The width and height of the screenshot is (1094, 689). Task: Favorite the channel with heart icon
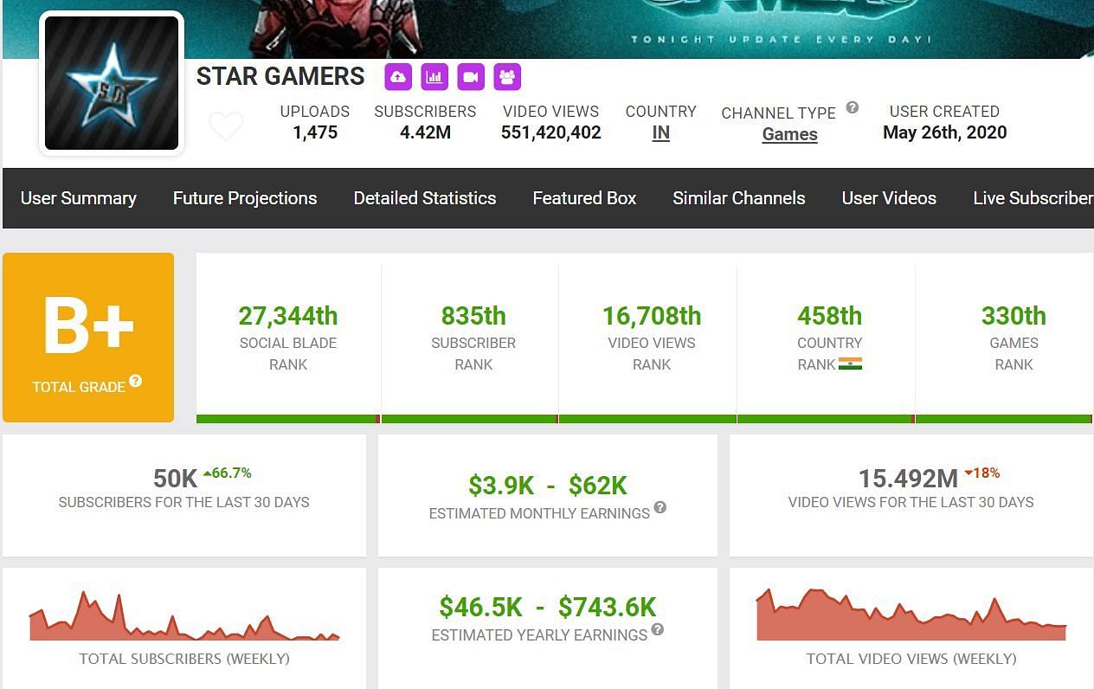tap(226, 126)
